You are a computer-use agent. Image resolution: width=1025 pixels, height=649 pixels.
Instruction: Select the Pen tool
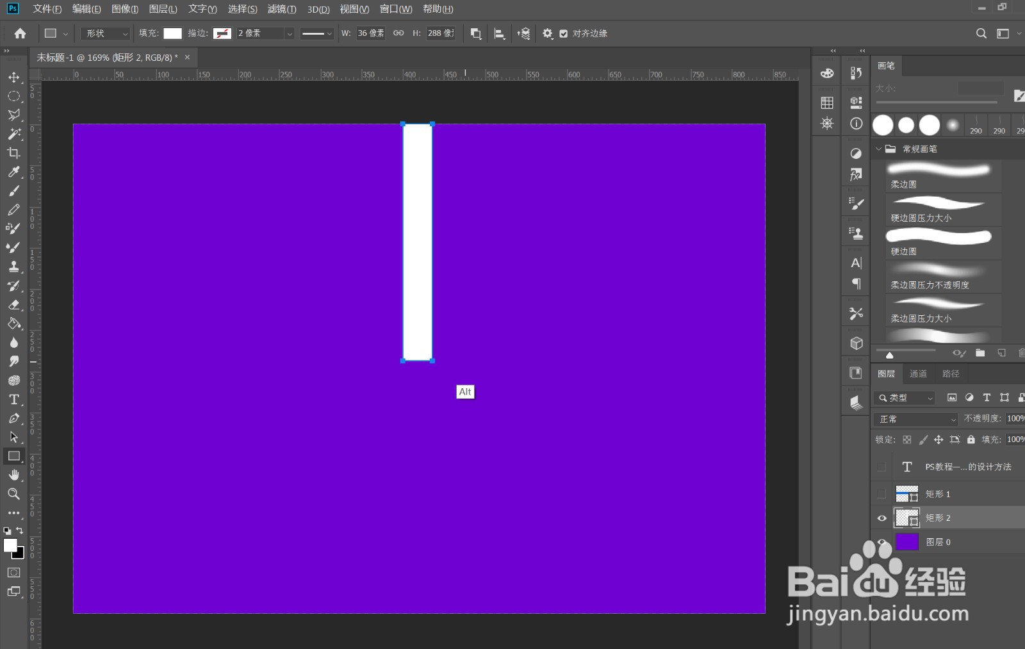(13, 418)
